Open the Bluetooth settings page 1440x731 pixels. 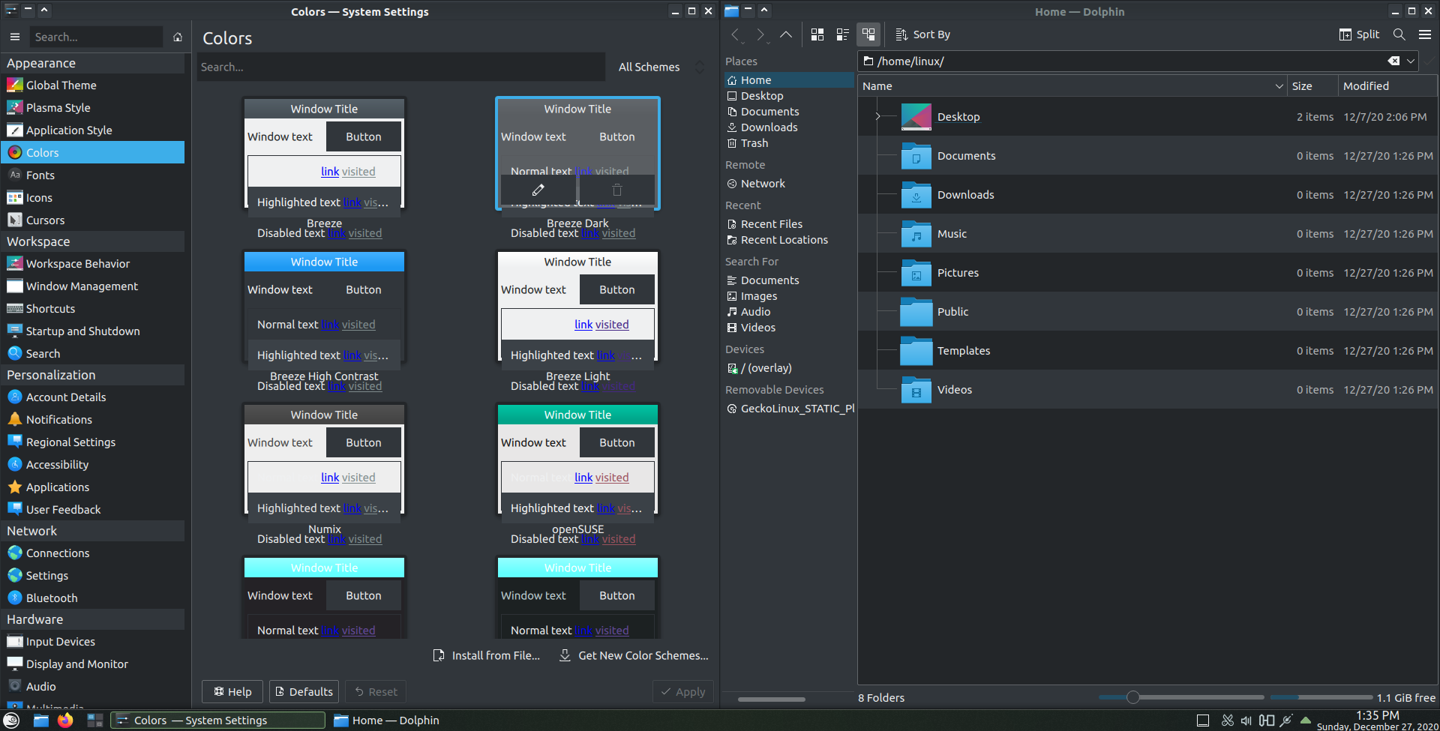(x=92, y=598)
